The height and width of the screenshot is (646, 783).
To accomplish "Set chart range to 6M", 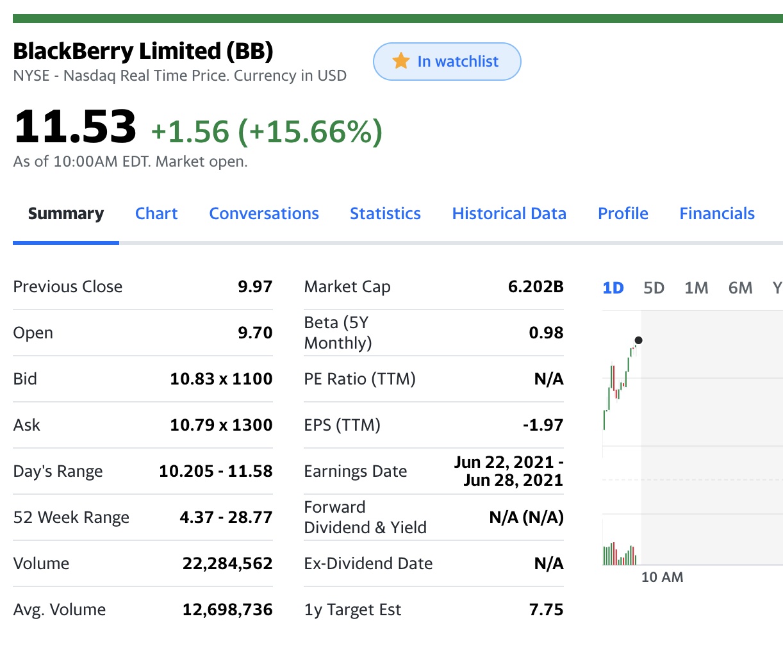I will 740,288.
